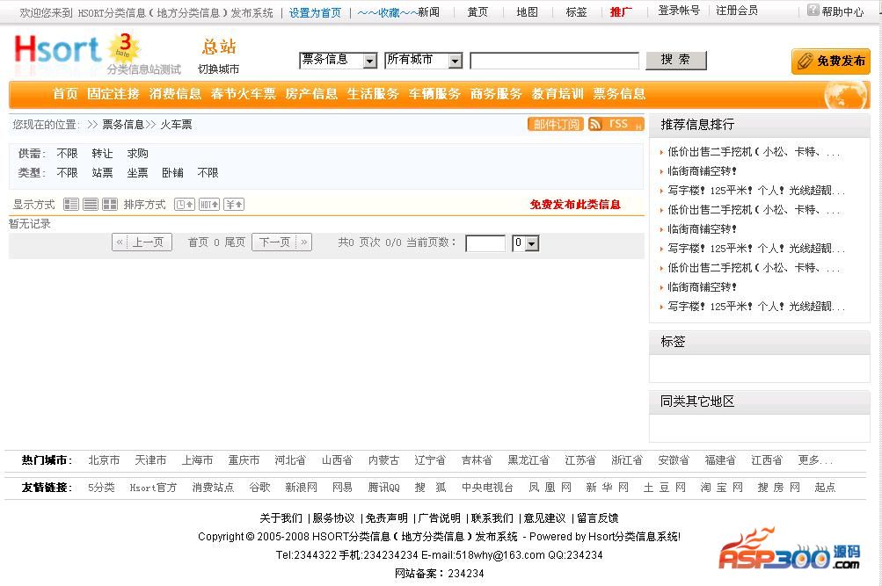Sort results by price icon
The image size is (882, 586).
pyautogui.click(x=234, y=205)
